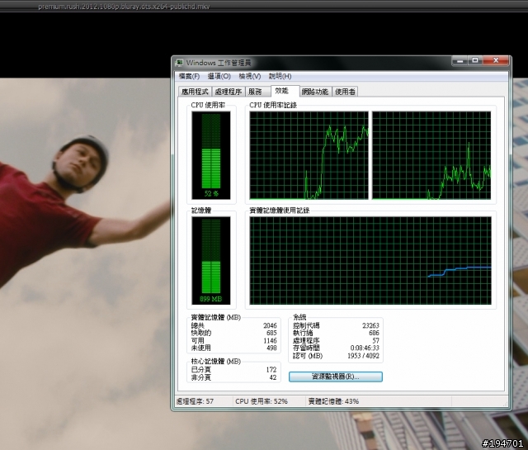
Task: Click the 可用 value 1146
Action: click(x=270, y=341)
